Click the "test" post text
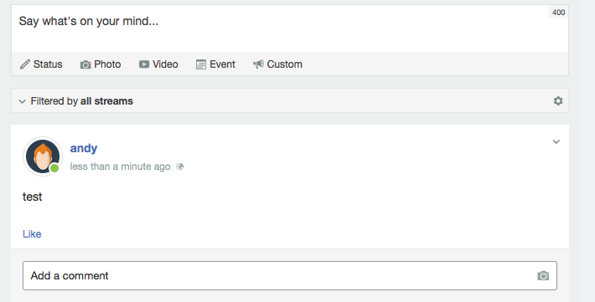 click(32, 197)
